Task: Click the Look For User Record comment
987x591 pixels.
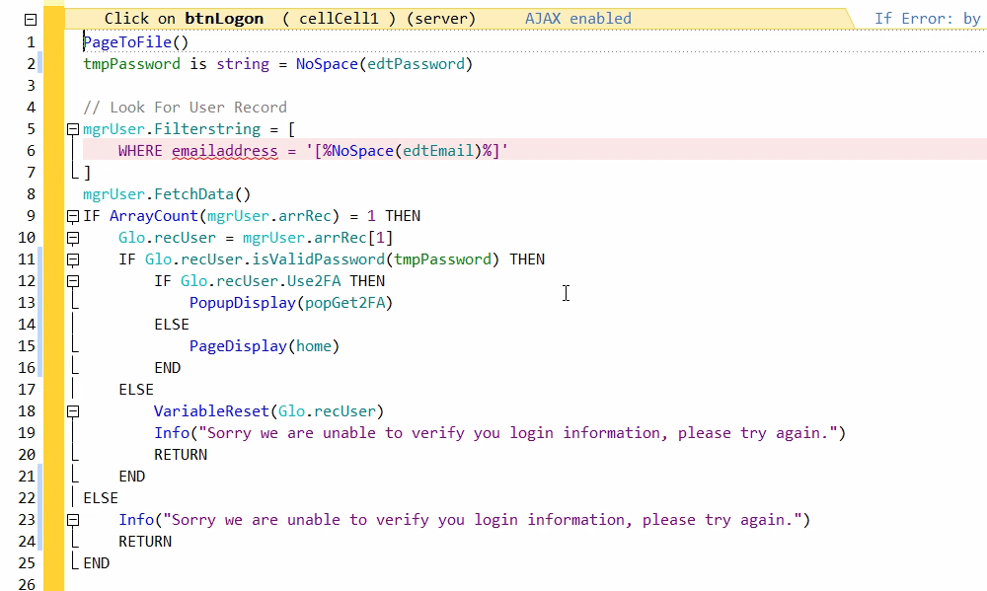Action: (x=185, y=108)
